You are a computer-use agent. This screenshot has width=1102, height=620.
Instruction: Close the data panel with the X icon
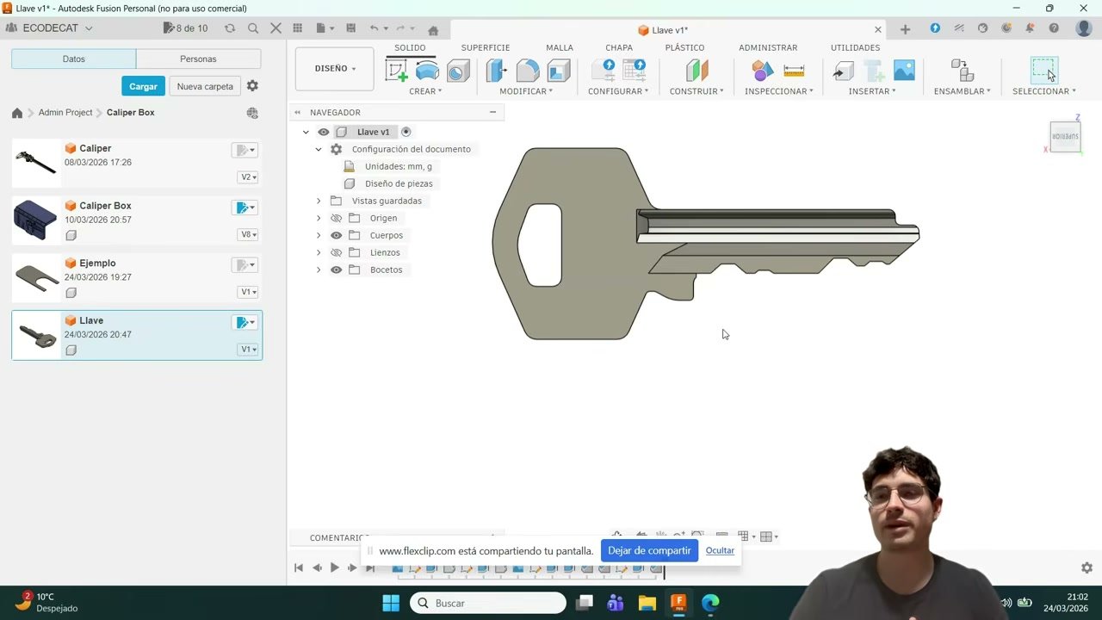[x=276, y=28]
